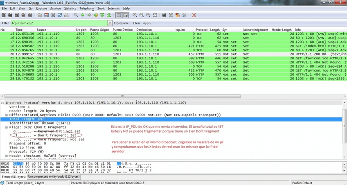Click the Print packets icon
The image size is (347, 185).
(66, 15)
